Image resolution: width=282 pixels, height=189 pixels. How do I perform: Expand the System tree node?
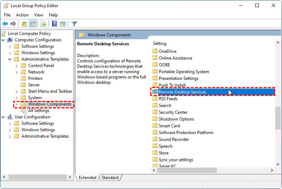(16, 98)
